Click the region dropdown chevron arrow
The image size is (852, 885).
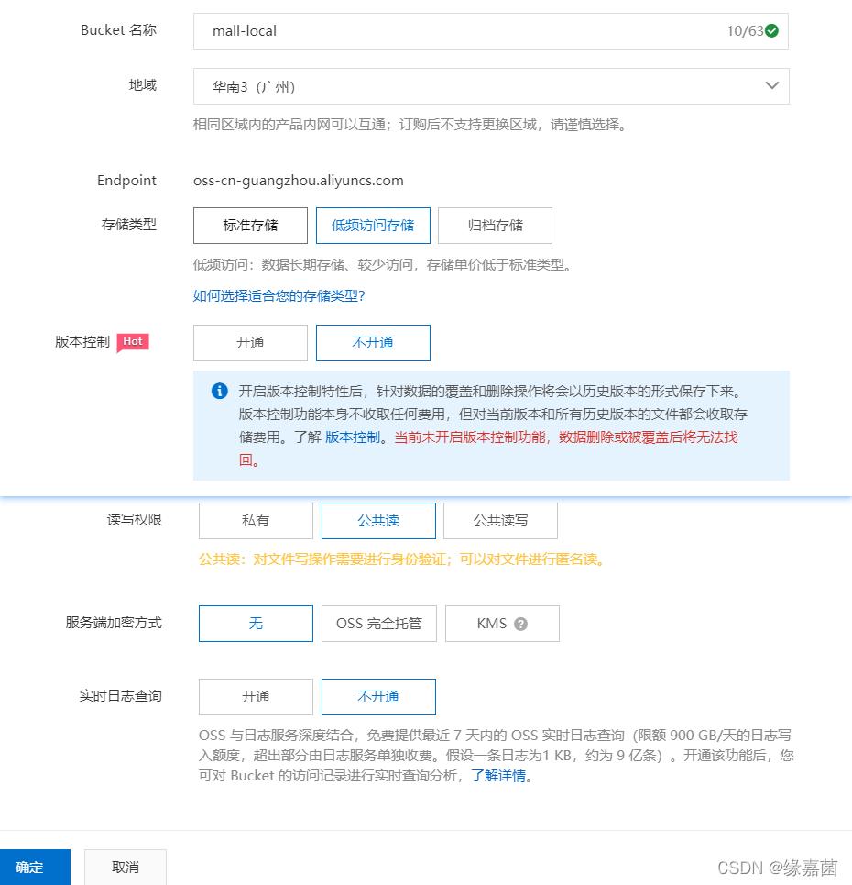pos(772,86)
